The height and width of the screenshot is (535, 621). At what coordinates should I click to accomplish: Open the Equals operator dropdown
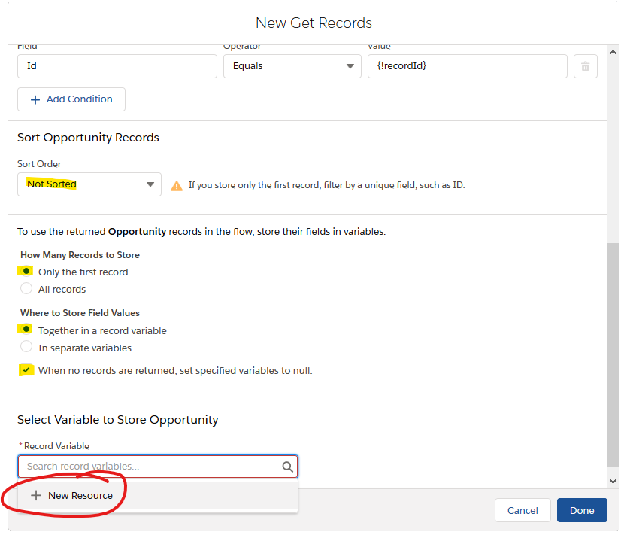pyautogui.click(x=292, y=66)
